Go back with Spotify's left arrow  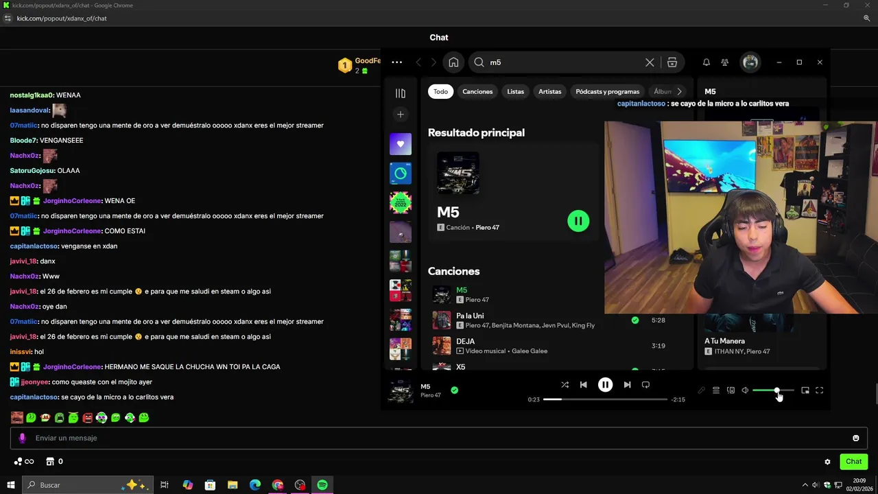418,62
